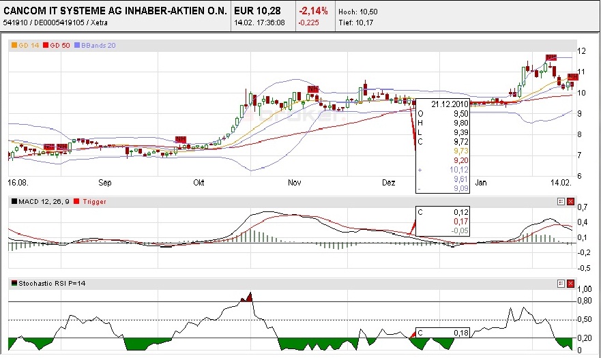The height and width of the screenshot is (358, 601).
Task: Click the identifier line 541910 / DE0005419105 / Xetra
Action: tap(55, 23)
